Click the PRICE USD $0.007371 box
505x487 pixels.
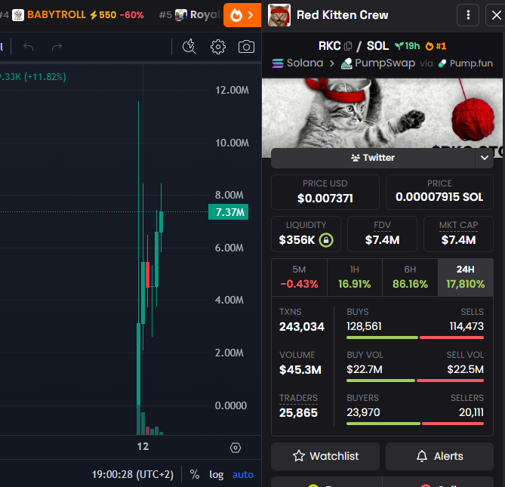pyautogui.click(x=325, y=193)
